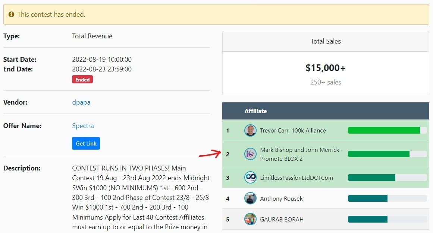Viewport: 433px width, 233px height.
Task: Click the progress bar for Promote BLOX 2
Action: coord(379,154)
